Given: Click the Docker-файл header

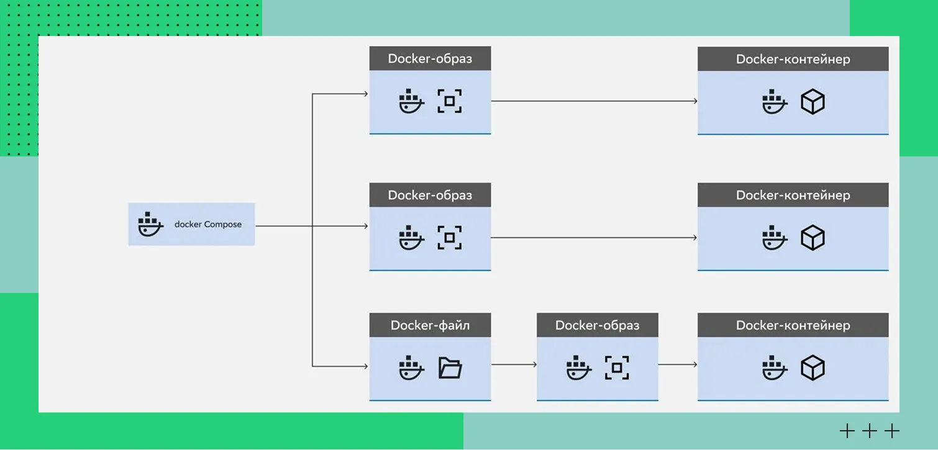Looking at the screenshot, I should tap(430, 325).
